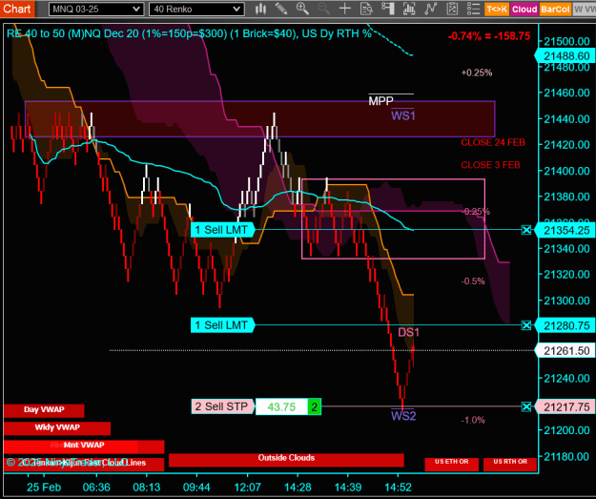The image size is (596, 499).
Task: Click the upper WS1 pivot label
Action: tap(403, 115)
